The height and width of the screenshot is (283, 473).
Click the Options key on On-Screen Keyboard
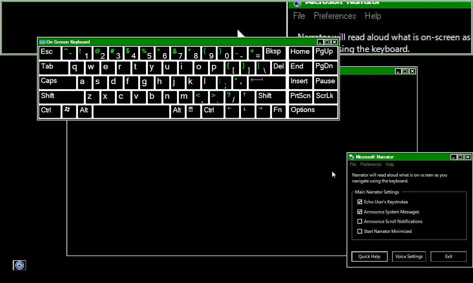[313, 112]
